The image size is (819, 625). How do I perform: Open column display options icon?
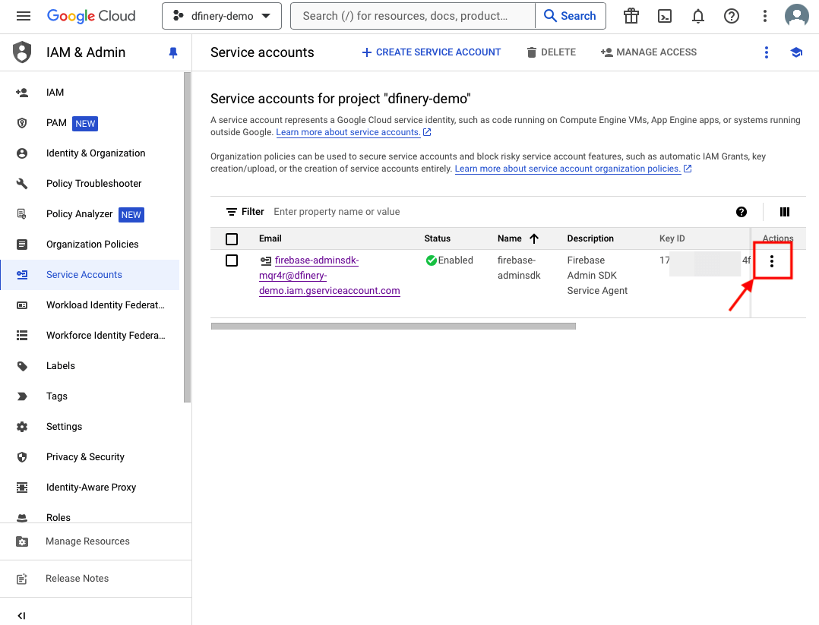[x=785, y=212]
